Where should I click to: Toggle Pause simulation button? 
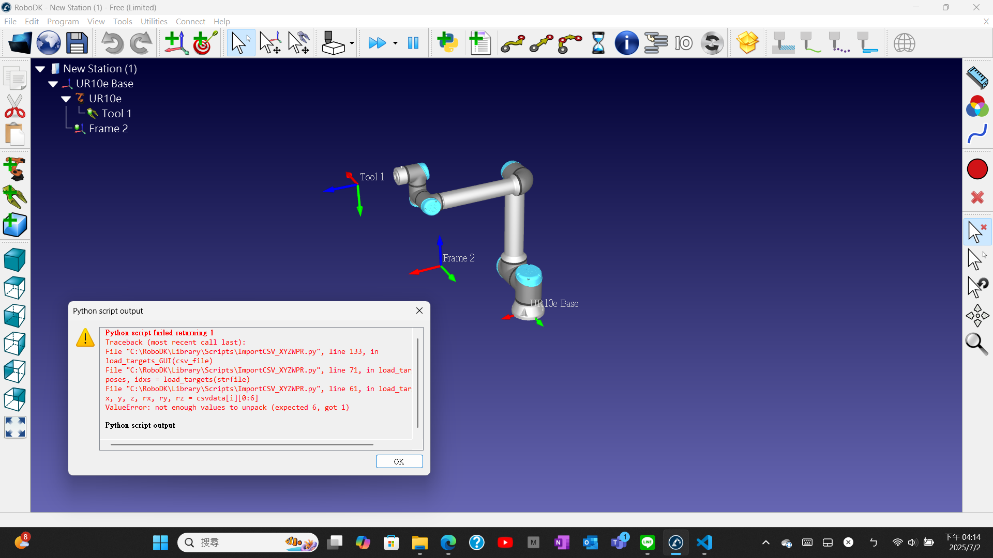tap(413, 43)
